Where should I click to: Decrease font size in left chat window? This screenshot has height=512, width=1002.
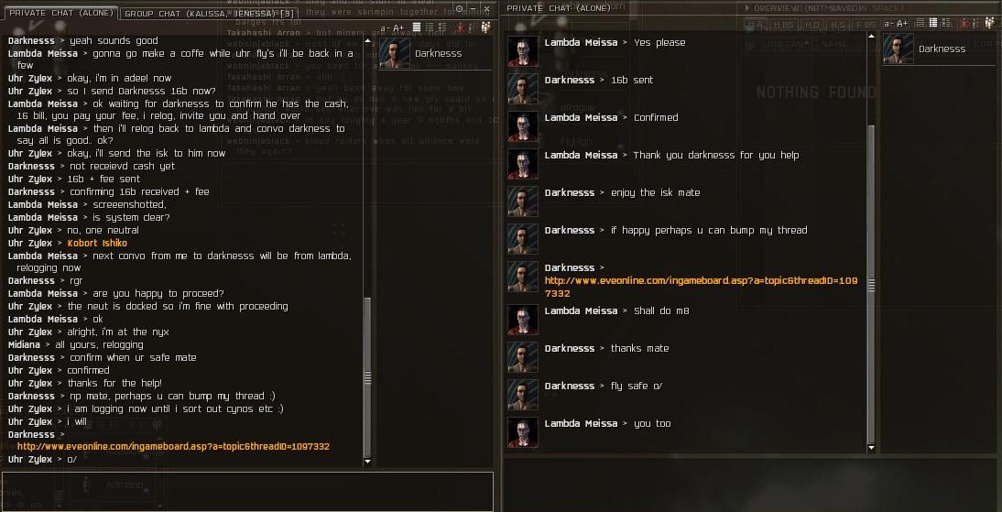coord(385,28)
